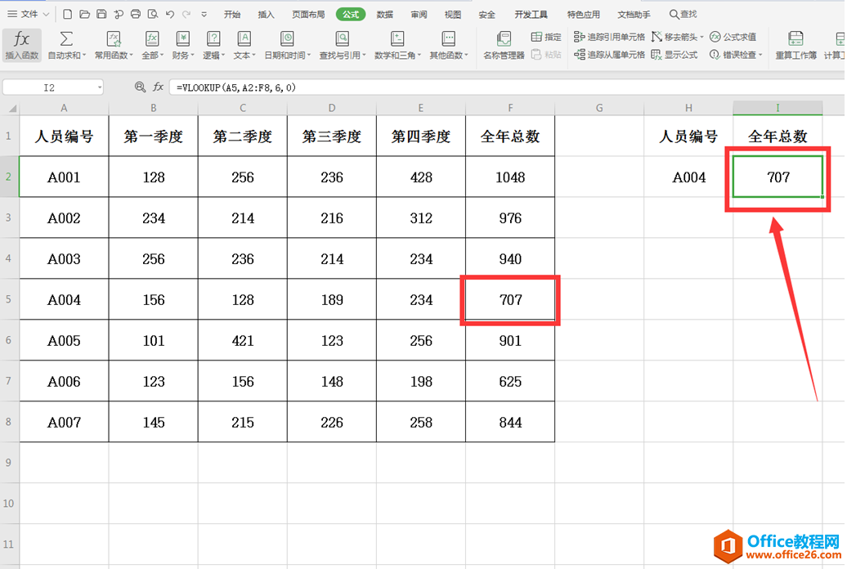Open the View (视图) ribbon tab

tap(453, 15)
